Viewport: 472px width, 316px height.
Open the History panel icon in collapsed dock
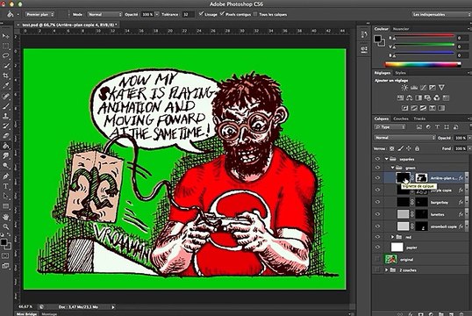tap(364, 34)
